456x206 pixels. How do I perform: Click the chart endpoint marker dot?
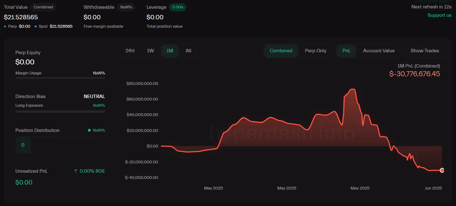point(442,170)
